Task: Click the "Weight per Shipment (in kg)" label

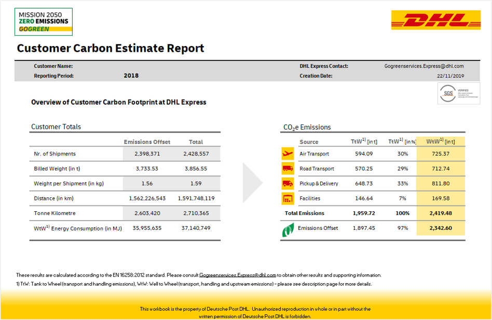Action: point(69,183)
